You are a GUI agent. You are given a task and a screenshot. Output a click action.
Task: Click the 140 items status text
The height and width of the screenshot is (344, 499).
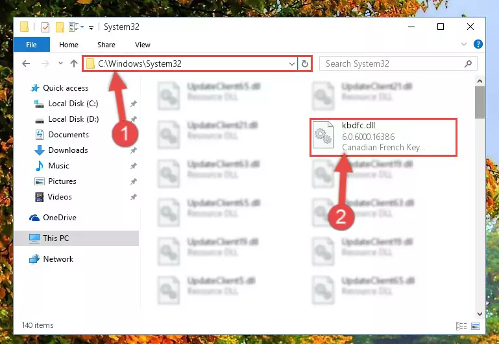coord(38,325)
